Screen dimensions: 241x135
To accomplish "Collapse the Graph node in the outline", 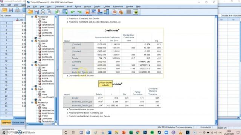I will (32, 89).
